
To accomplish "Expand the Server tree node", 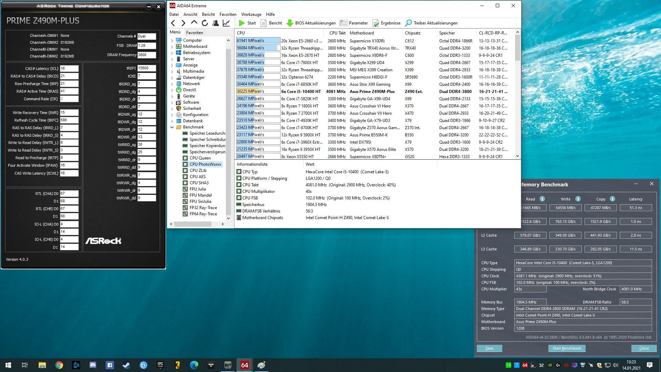I will click(172, 59).
